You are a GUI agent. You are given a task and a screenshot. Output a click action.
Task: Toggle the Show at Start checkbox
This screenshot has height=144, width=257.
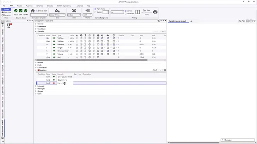click(x=37, y=11)
